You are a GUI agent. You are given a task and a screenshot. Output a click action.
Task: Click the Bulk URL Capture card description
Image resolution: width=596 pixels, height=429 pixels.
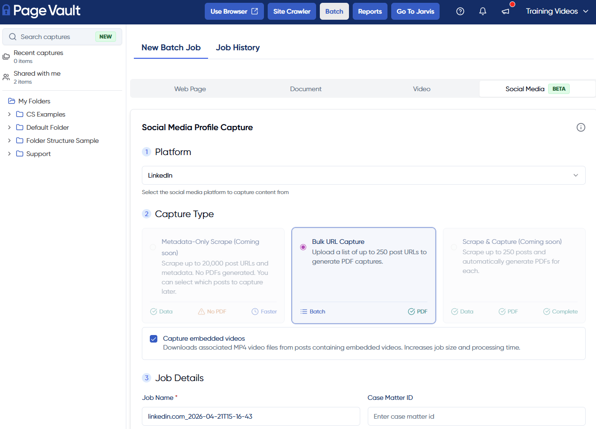tap(370, 257)
